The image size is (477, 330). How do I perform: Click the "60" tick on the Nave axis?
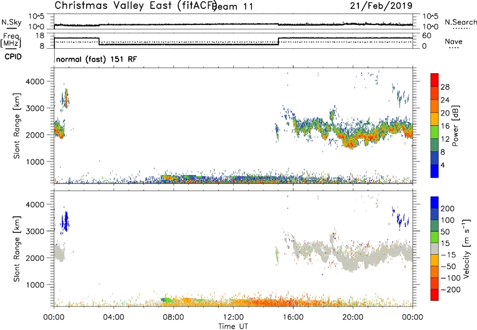click(427, 36)
